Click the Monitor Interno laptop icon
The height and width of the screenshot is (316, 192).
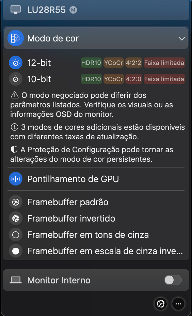(x=16, y=280)
